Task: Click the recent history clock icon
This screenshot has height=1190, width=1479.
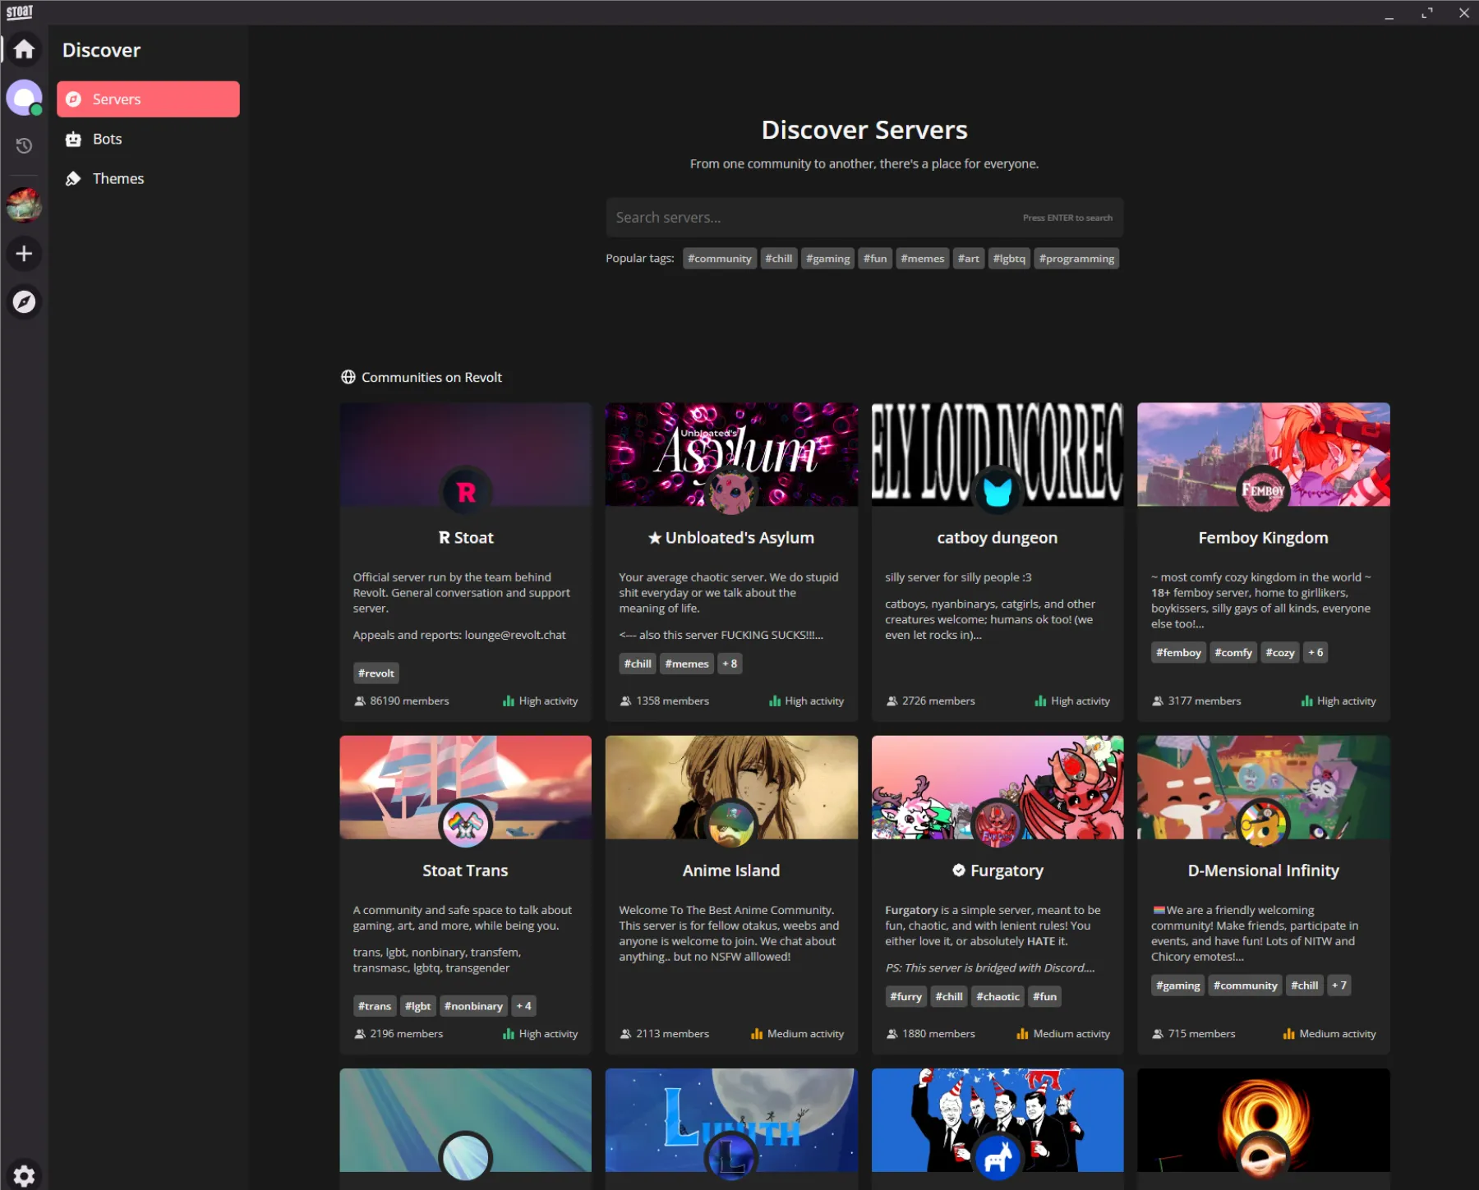Action: point(24,145)
